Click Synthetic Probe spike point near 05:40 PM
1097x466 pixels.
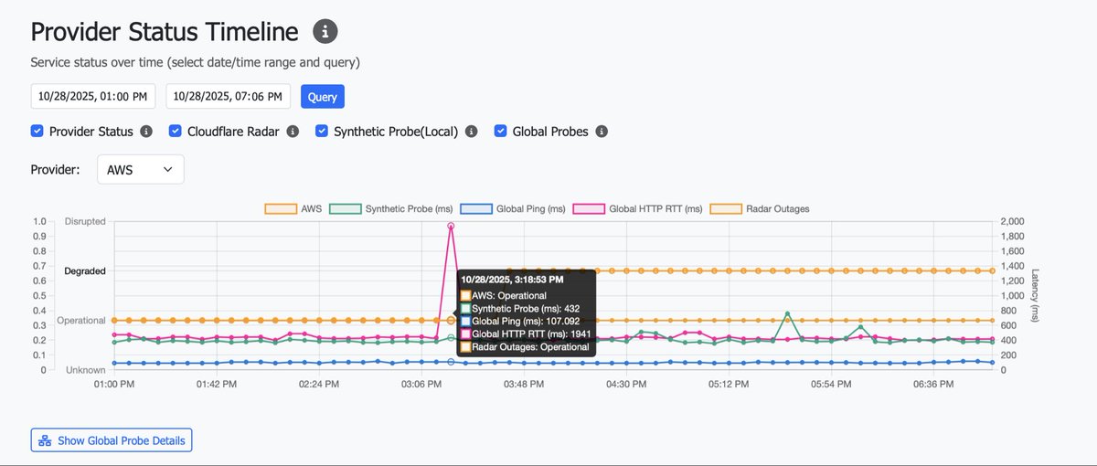click(x=787, y=313)
